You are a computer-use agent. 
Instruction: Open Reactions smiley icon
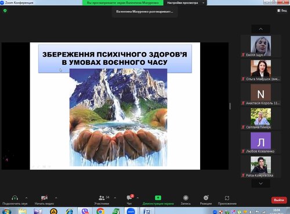(206, 198)
